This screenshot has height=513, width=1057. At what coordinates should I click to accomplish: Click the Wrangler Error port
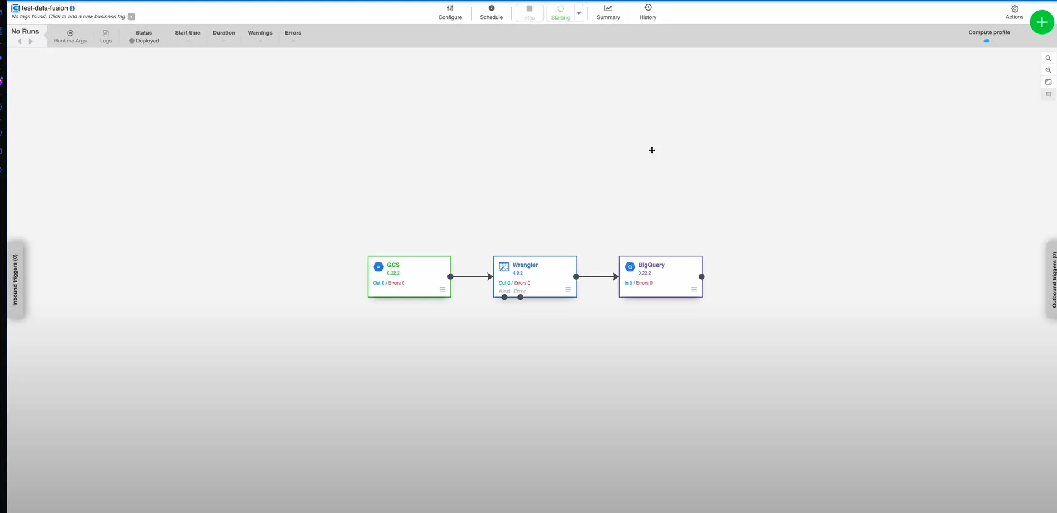point(520,297)
